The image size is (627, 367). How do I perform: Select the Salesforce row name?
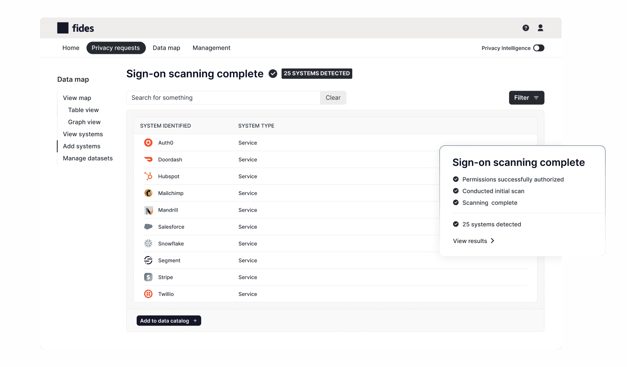point(171,227)
